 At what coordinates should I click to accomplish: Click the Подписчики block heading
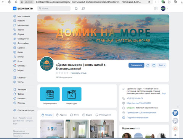pyautogui.click(x=131, y=128)
